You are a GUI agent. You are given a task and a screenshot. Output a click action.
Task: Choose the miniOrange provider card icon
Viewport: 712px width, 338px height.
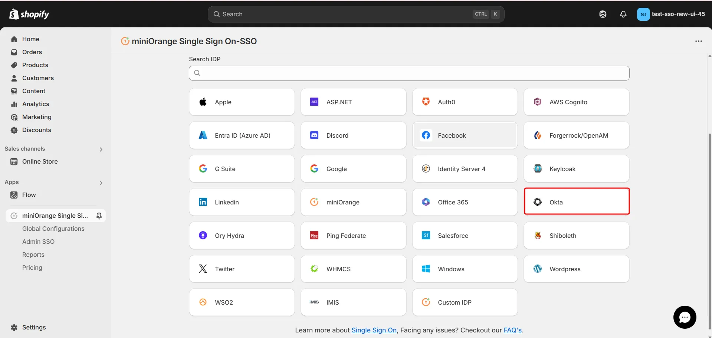click(314, 202)
